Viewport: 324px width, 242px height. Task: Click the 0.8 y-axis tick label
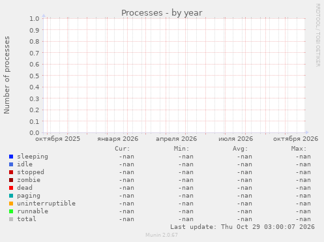35,41
